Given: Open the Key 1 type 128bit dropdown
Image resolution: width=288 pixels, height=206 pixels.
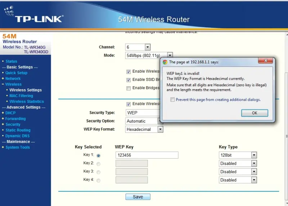Looking at the screenshot, I should pos(238,155).
